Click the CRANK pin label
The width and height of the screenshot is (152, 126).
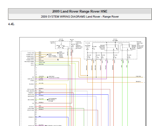(x=32, y=81)
